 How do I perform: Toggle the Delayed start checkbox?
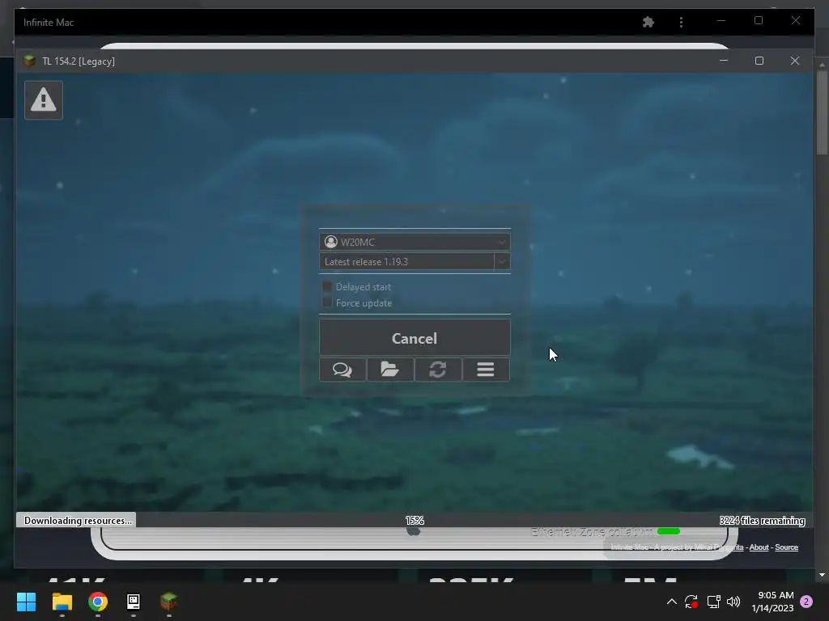point(327,287)
